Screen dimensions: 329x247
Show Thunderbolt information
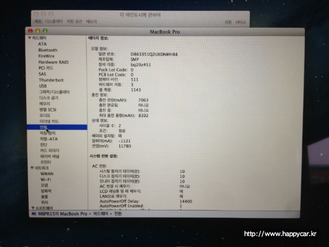point(51,80)
